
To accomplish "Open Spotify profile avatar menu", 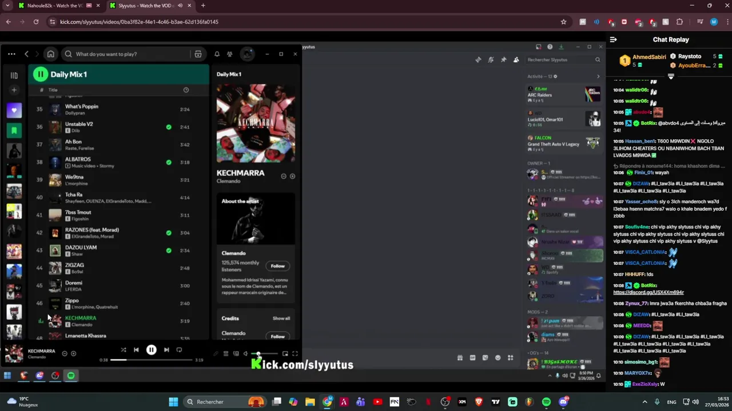I will pos(247,54).
